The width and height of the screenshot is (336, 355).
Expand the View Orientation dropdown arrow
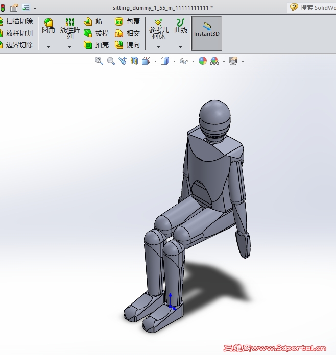155,61
